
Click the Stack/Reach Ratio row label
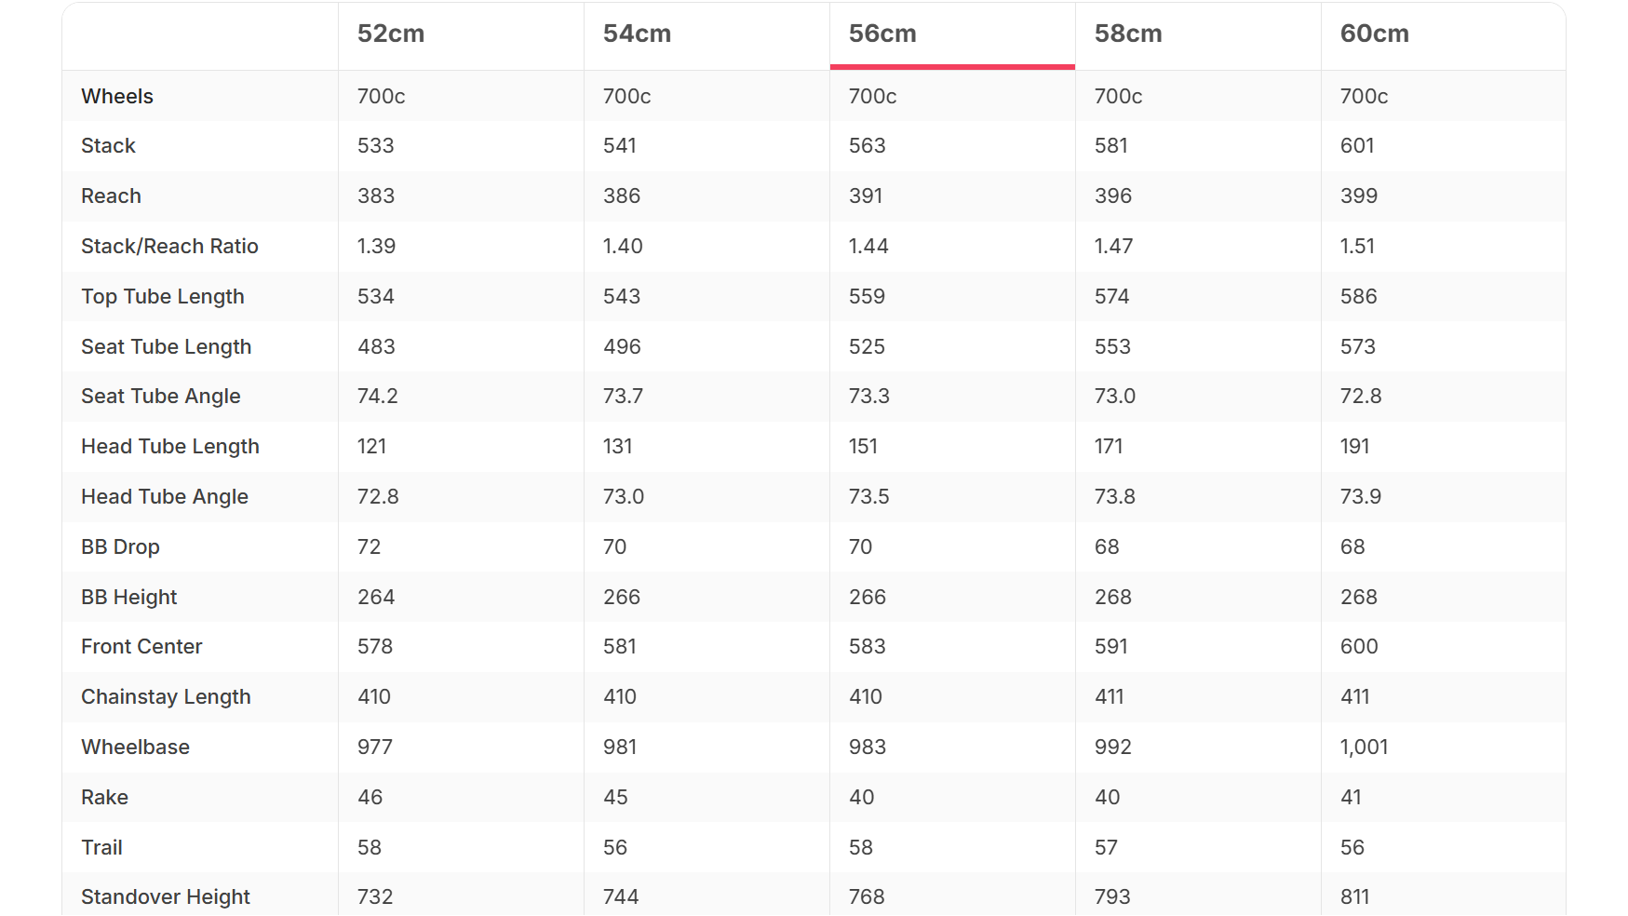point(169,246)
